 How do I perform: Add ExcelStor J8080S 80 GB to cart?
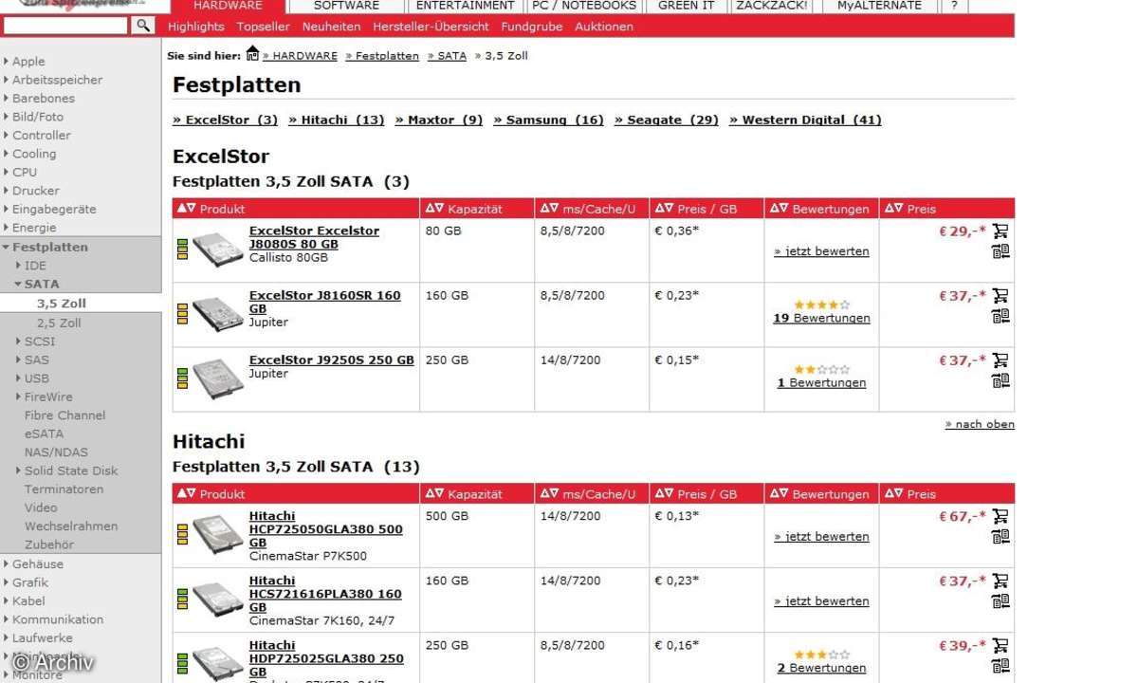tap(1000, 231)
